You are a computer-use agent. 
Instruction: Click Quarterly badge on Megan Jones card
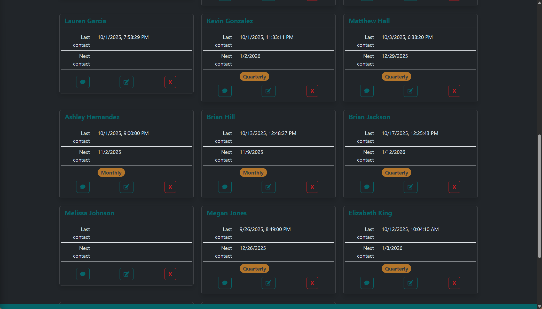[x=254, y=269]
